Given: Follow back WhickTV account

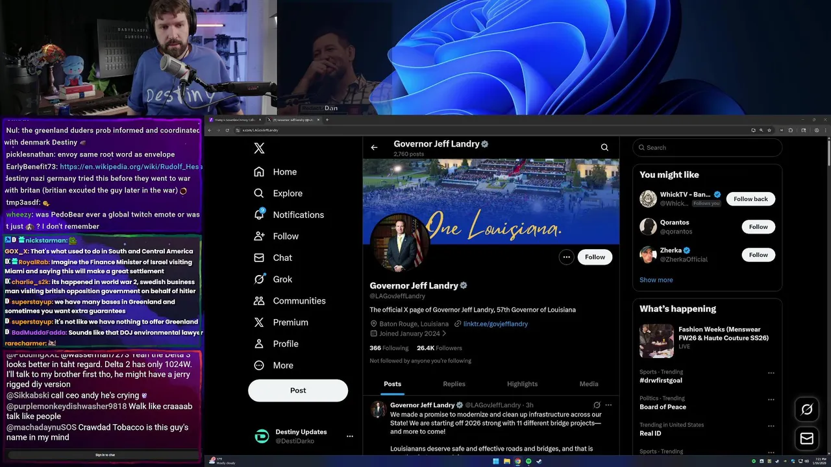Looking at the screenshot, I should [x=751, y=199].
